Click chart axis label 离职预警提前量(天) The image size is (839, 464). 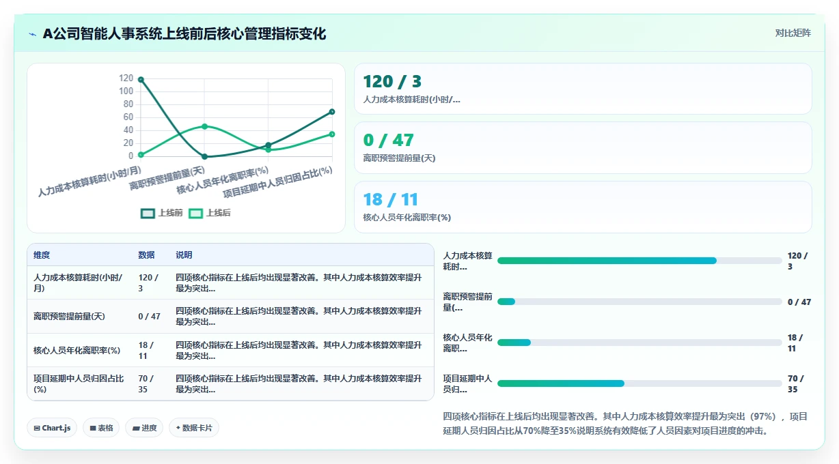point(168,179)
